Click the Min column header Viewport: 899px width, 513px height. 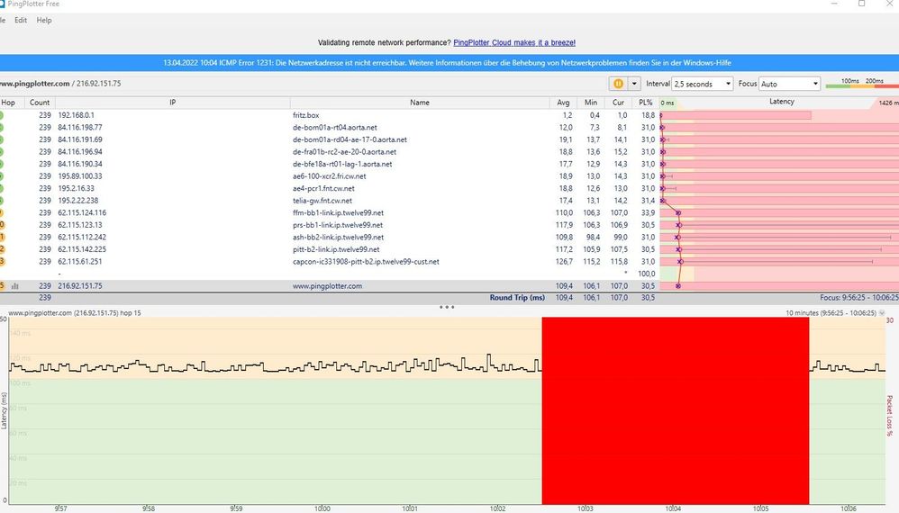click(591, 103)
